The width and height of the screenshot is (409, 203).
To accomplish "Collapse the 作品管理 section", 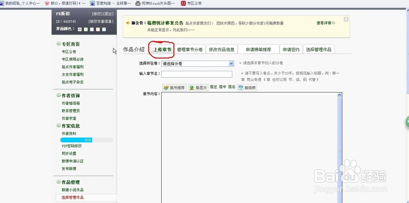I will (58, 182).
